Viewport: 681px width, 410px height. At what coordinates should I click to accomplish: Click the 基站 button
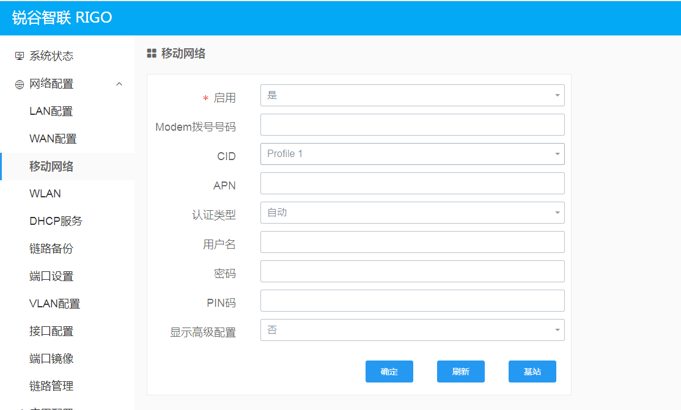pyautogui.click(x=532, y=372)
